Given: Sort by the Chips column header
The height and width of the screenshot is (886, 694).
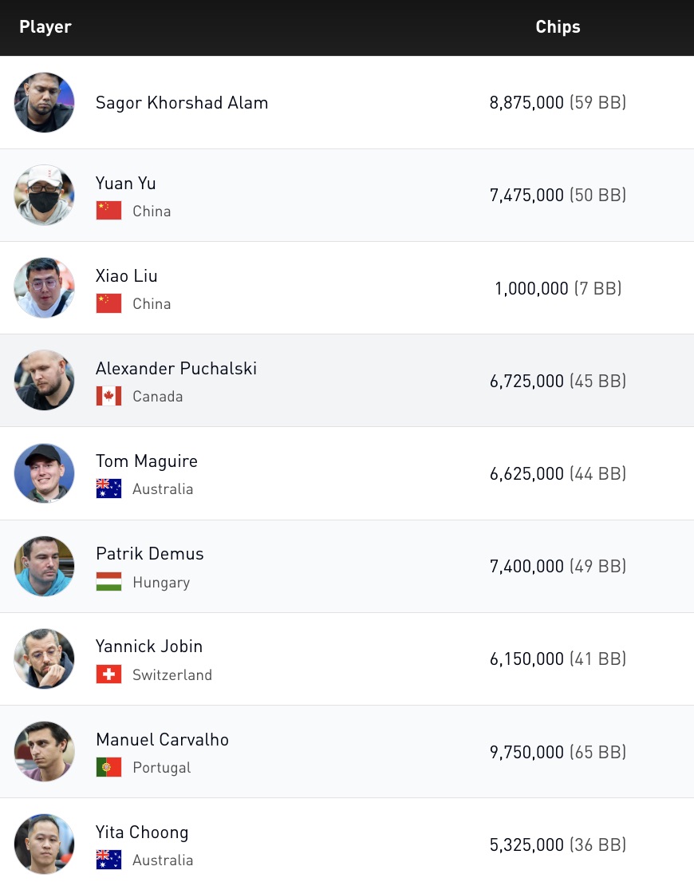Looking at the screenshot, I should click(x=558, y=27).
